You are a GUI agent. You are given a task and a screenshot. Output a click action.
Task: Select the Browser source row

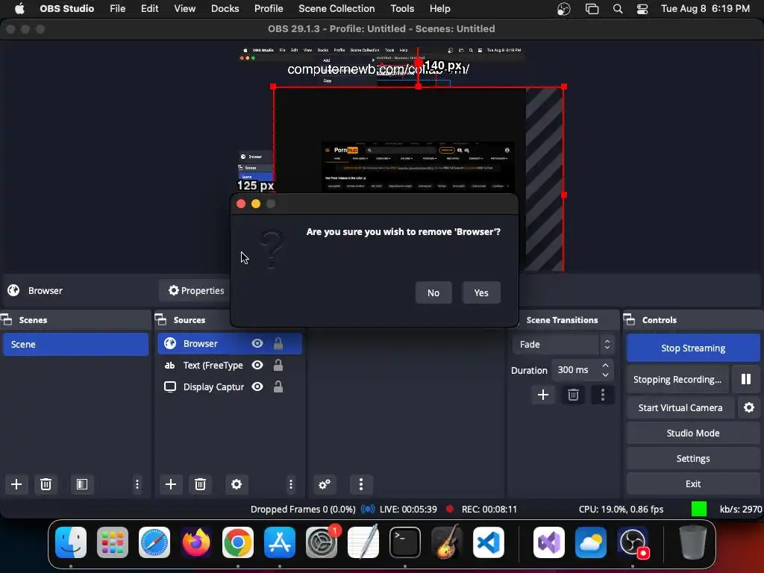[x=230, y=343]
